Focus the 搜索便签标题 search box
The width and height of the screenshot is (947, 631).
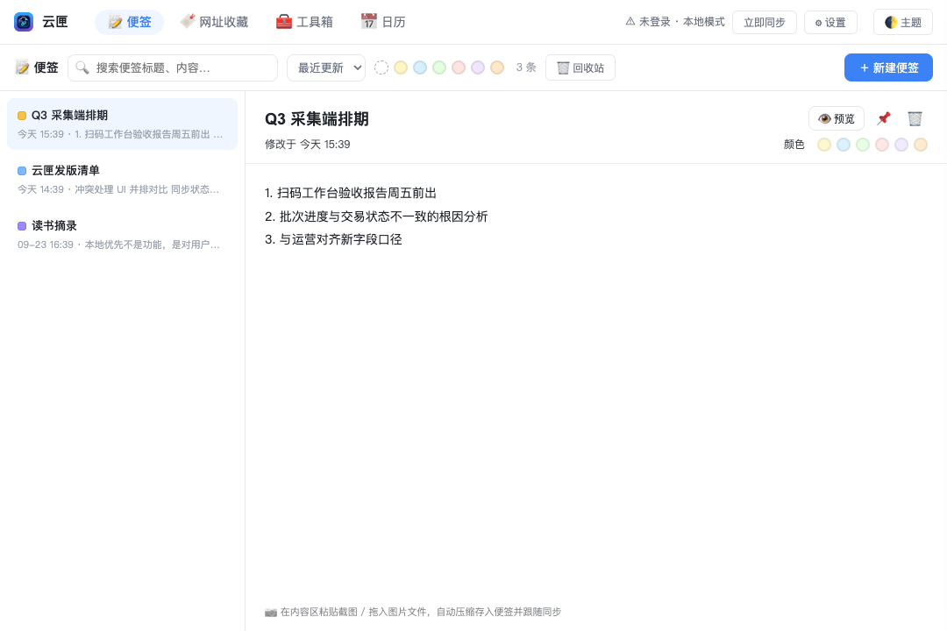click(x=173, y=67)
